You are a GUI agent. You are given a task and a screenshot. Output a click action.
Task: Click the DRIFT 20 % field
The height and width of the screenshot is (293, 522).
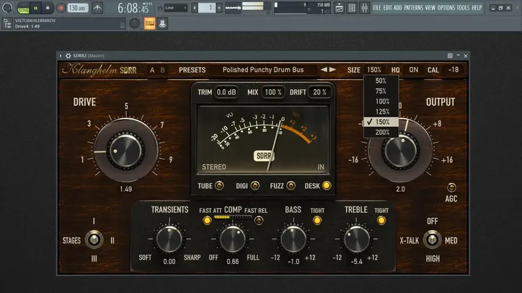click(320, 92)
